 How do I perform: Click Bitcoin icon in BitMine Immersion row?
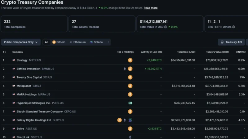click(x=130, y=69)
